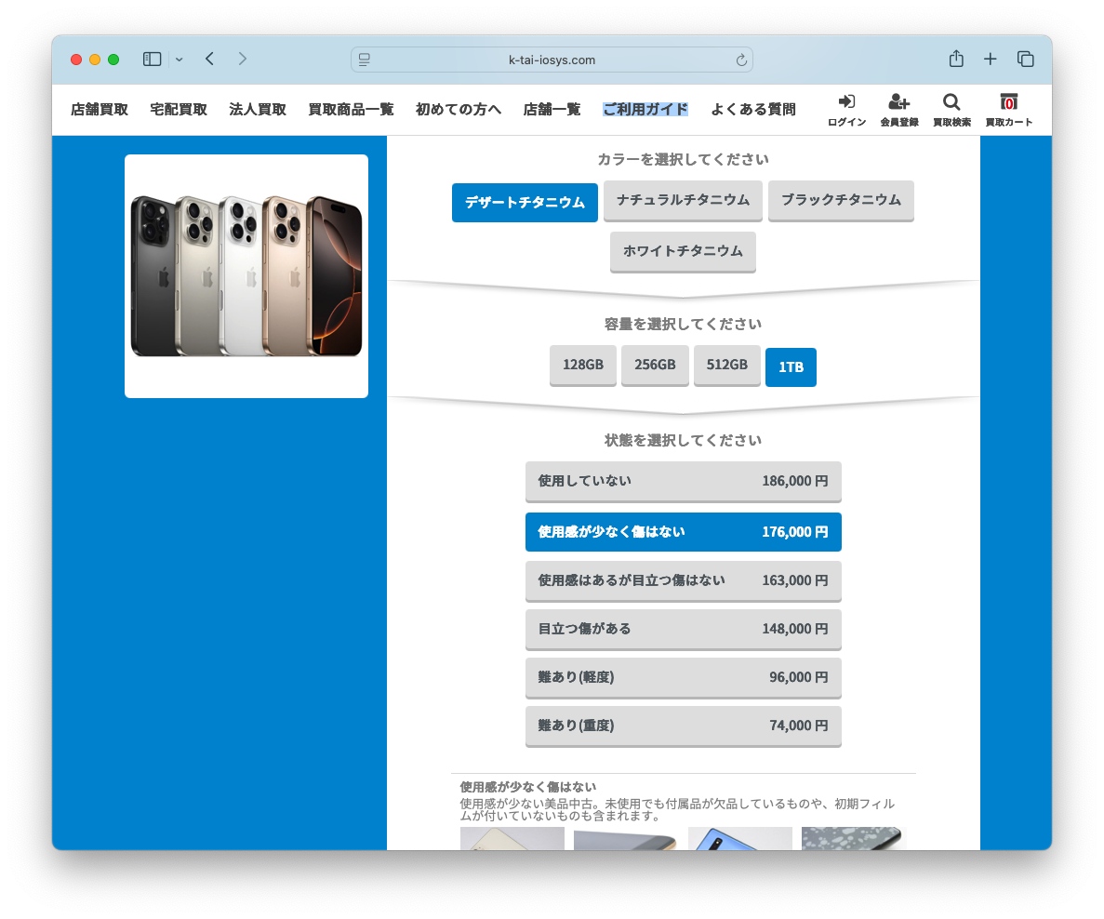Viewport: 1104px width, 919px height.
Task: Open a new tab with plus icon
Action: (991, 60)
